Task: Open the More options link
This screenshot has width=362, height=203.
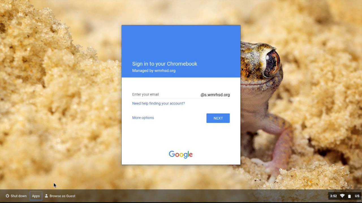Action: click(x=143, y=118)
